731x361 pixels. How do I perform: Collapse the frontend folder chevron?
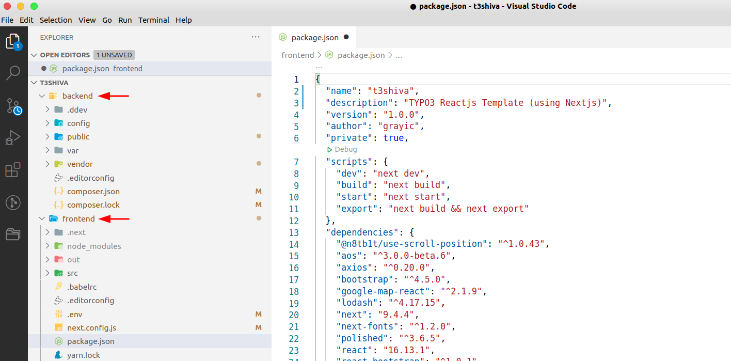tap(42, 219)
